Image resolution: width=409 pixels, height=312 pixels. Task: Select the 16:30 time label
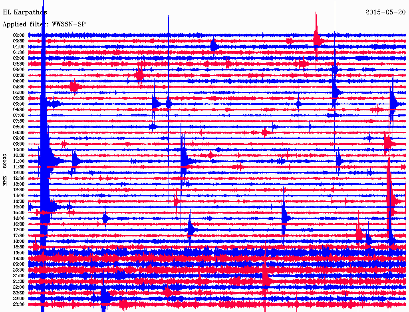19,224
